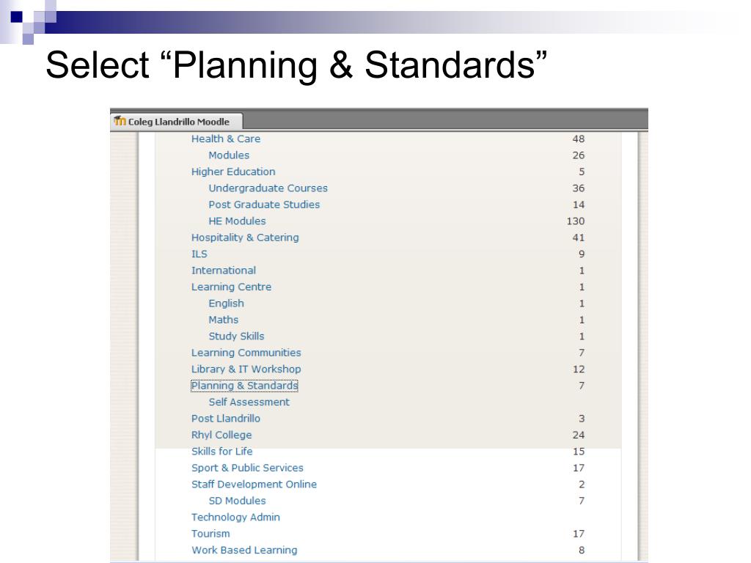Open the International category

coord(223,271)
